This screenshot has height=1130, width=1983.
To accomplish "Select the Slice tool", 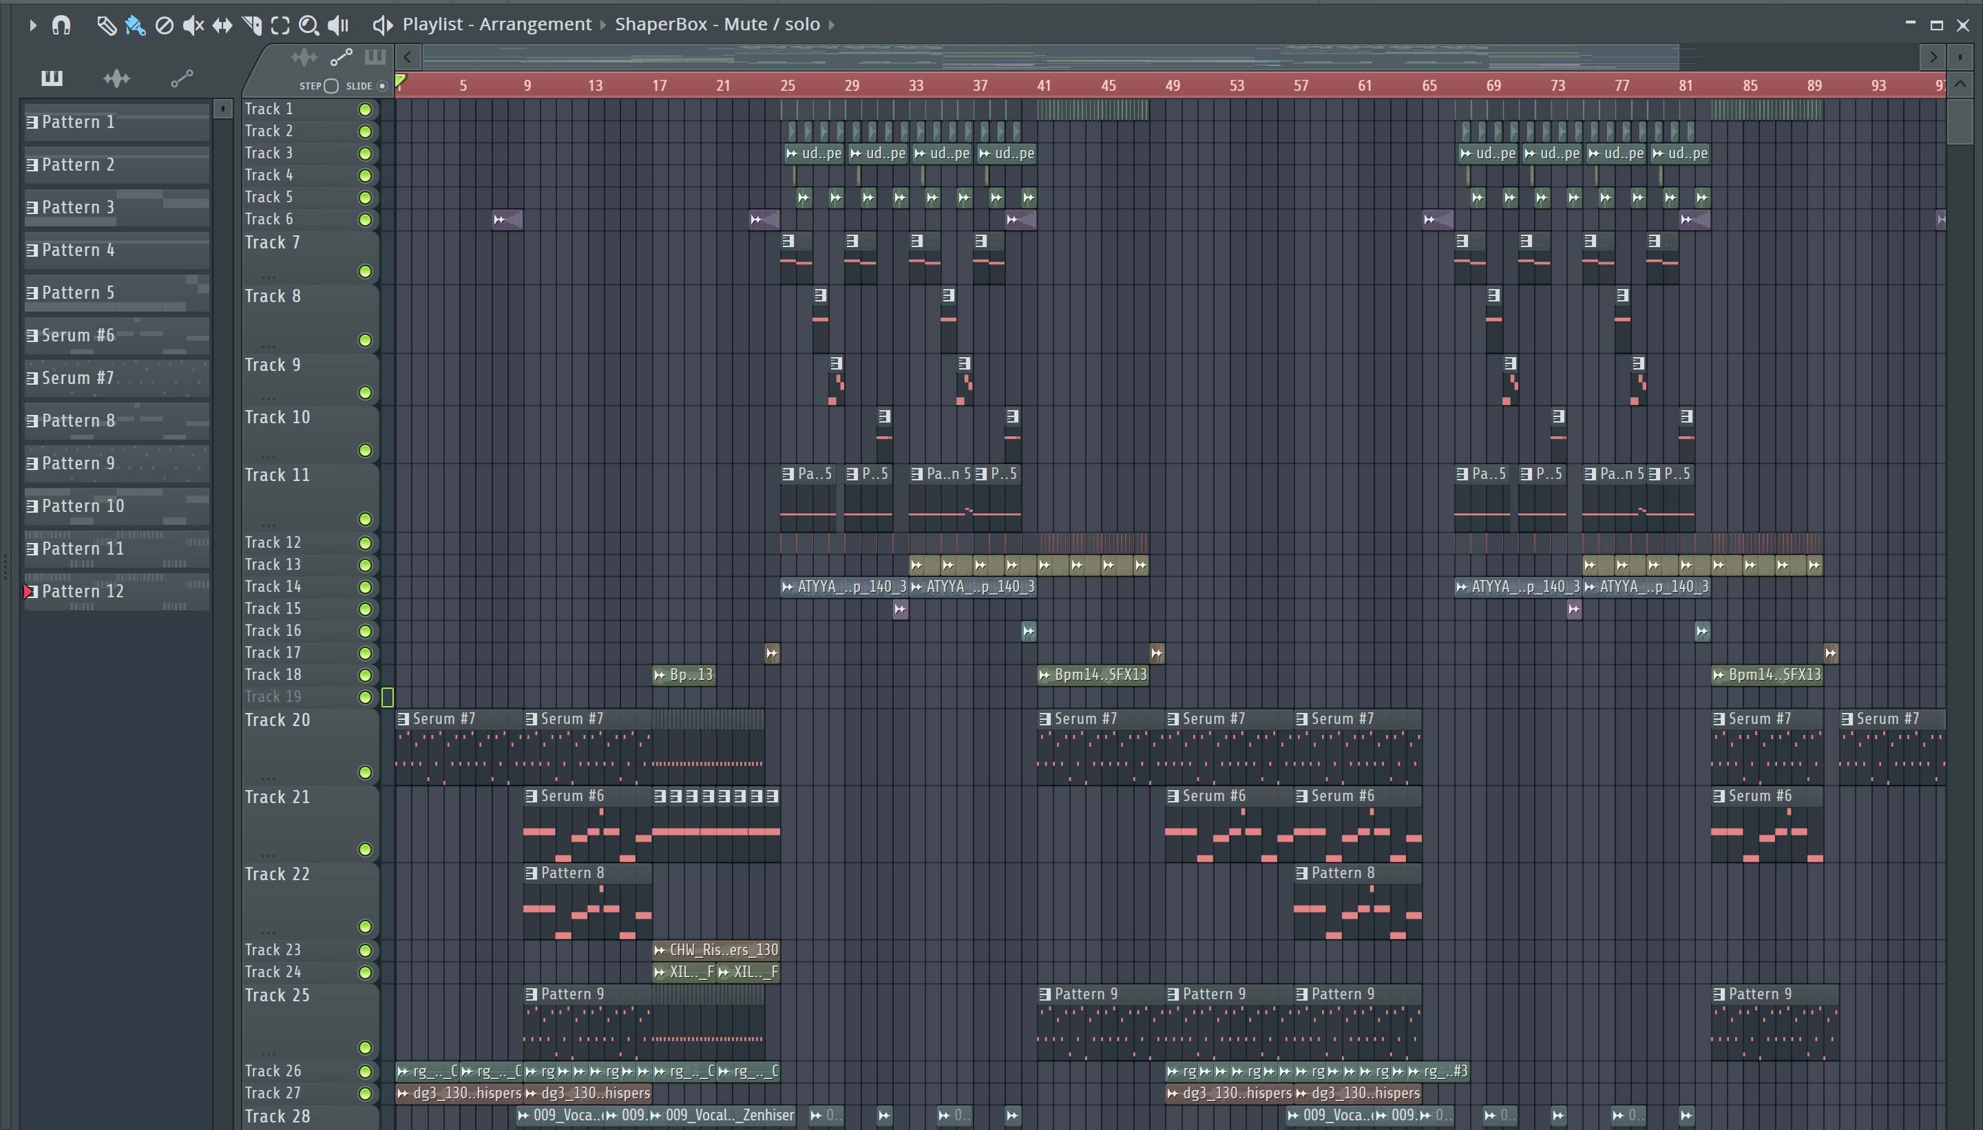I will [x=251, y=25].
